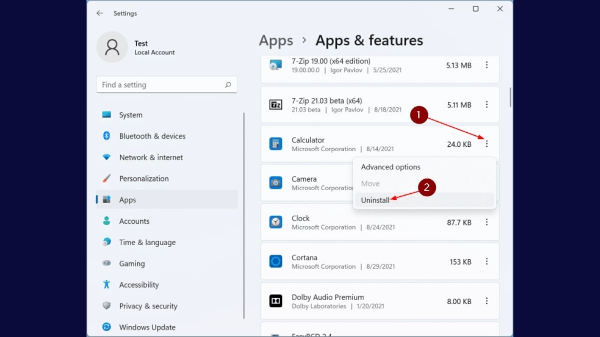This screenshot has height=337, width=600.
Task: Click the 5.11 MB size value
Action: (x=458, y=105)
